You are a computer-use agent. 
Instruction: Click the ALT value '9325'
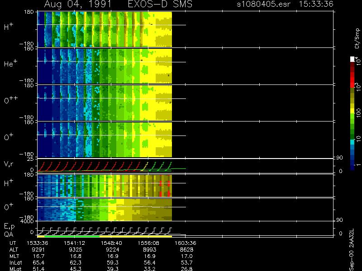pos(75,250)
